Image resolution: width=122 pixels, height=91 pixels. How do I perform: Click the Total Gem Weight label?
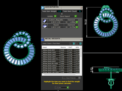[x=49, y=11]
